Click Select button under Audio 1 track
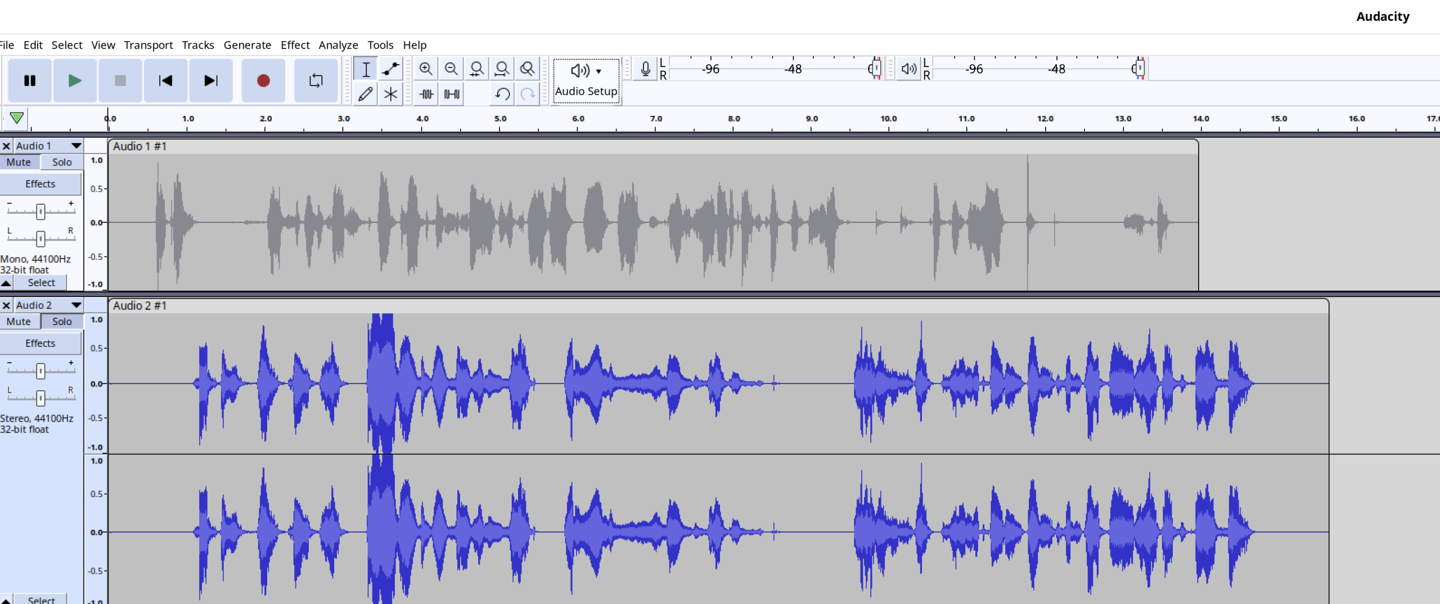Viewport: 1440px width, 604px height. [x=41, y=282]
